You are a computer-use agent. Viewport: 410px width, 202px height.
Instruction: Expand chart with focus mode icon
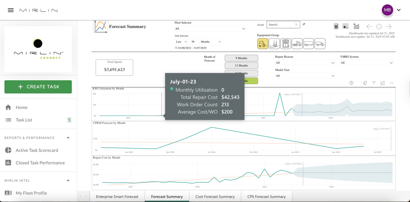click(x=382, y=83)
